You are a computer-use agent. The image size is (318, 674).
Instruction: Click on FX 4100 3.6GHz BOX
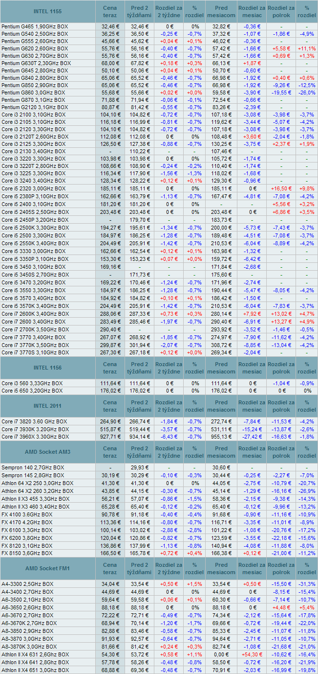[x=27, y=514]
